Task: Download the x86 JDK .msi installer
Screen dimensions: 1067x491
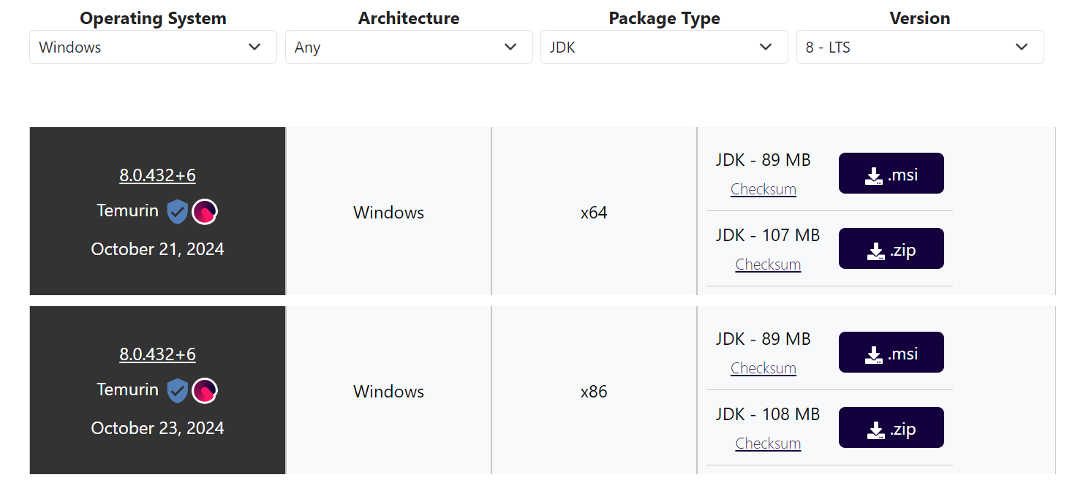Action: pos(891,353)
